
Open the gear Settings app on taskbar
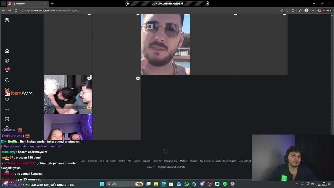pyautogui.click(x=232, y=184)
